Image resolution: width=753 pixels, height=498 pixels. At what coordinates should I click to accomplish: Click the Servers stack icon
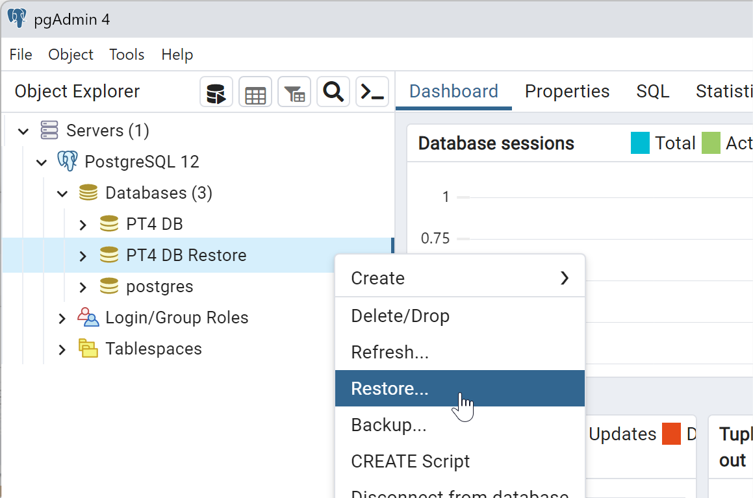[x=49, y=130]
